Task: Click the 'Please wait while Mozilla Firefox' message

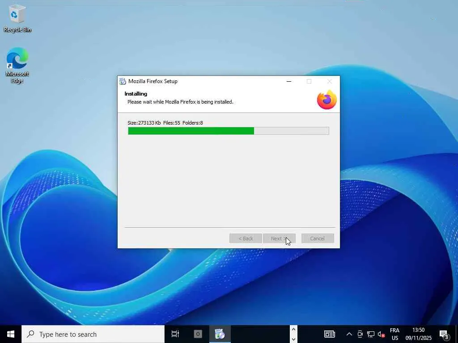Action: [x=180, y=102]
